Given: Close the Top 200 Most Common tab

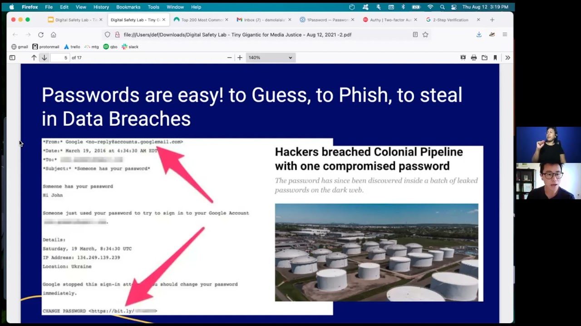Looking at the screenshot, I should tap(226, 20).
